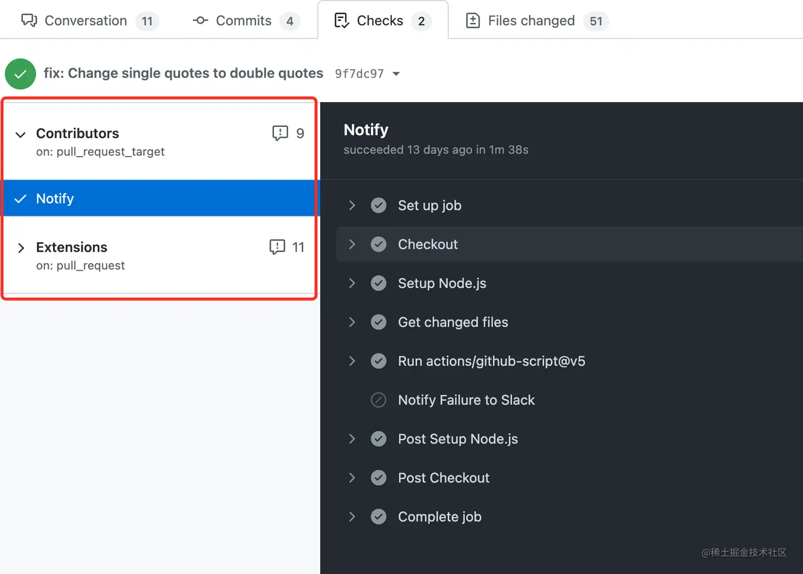Click the check icon for Complete job

point(379,517)
